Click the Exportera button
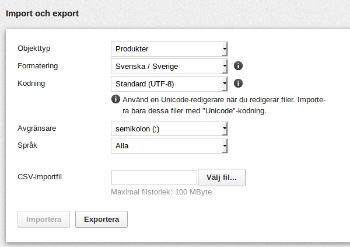 (x=101, y=220)
